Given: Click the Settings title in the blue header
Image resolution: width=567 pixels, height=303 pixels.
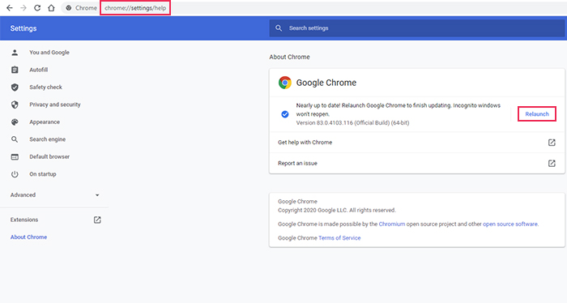Looking at the screenshot, I should [x=23, y=28].
